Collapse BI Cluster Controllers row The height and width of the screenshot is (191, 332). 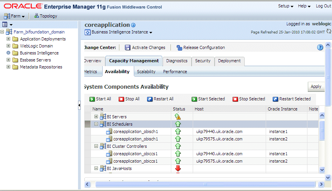96,146
